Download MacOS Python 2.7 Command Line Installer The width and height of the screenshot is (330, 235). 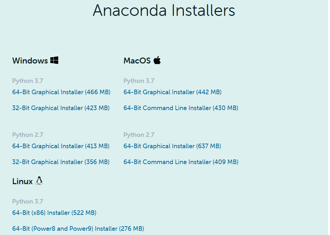click(x=181, y=162)
